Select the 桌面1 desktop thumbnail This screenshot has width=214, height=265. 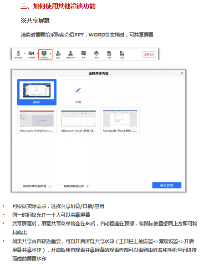[37, 92]
